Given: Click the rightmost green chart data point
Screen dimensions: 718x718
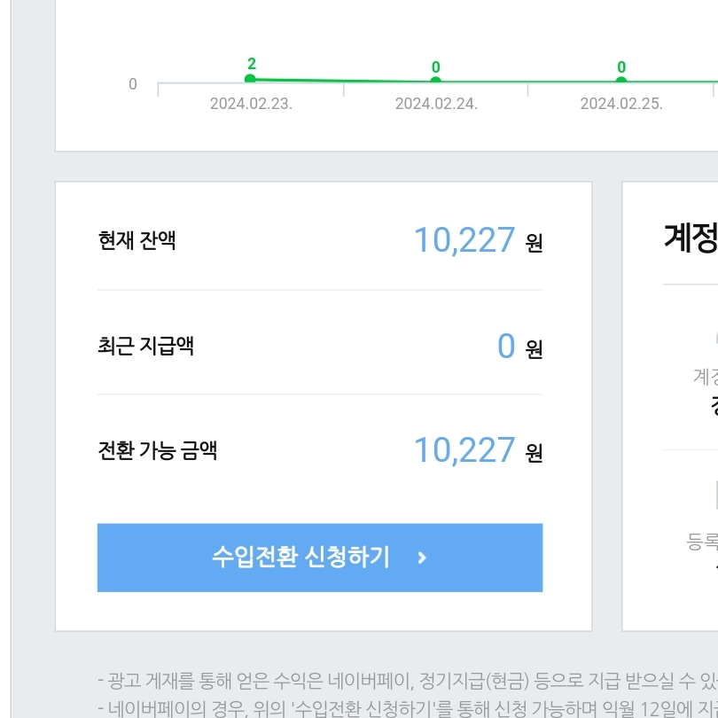Looking at the screenshot, I should pos(620,79).
